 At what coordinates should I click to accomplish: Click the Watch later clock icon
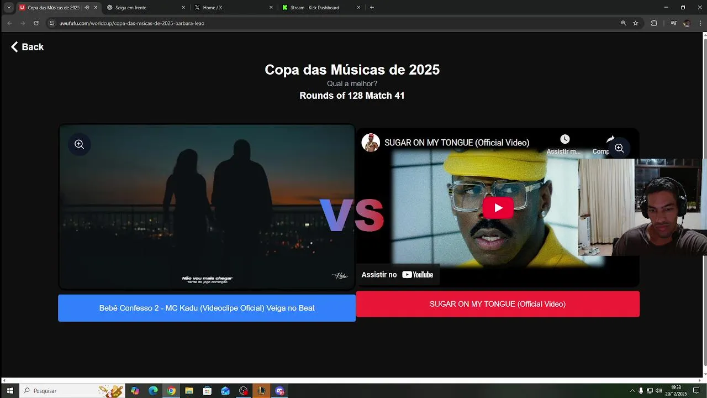point(564,139)
